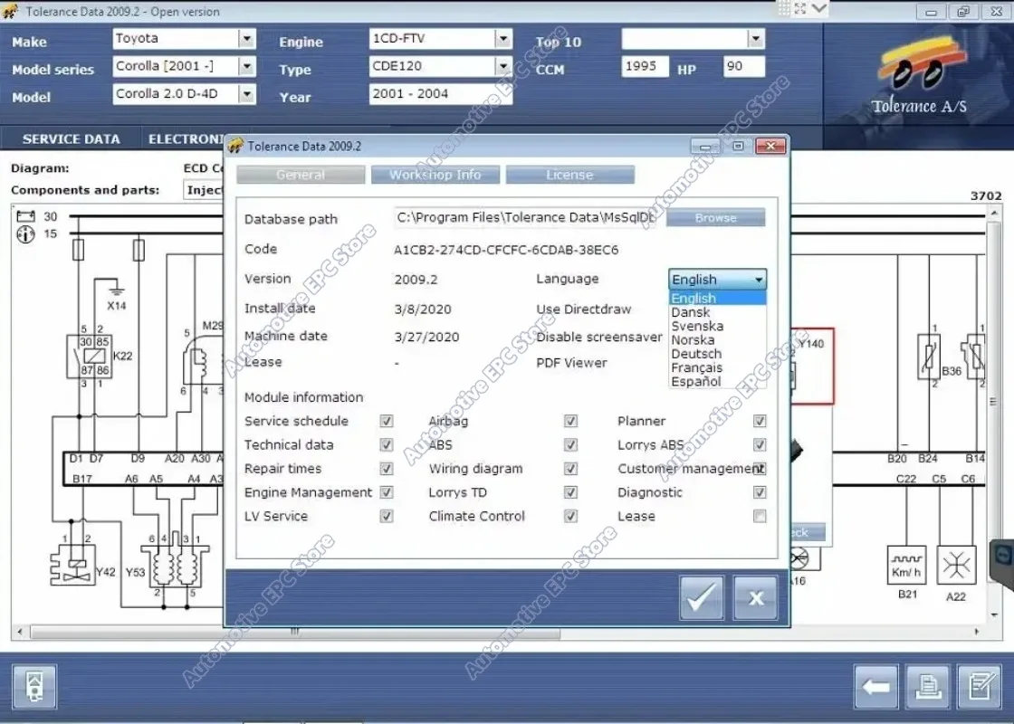The width and height of the screenshot is (1014, 724).
Task: Open the Model dropdown Corolla 2.0 D-4D
Action: [246, 94]
